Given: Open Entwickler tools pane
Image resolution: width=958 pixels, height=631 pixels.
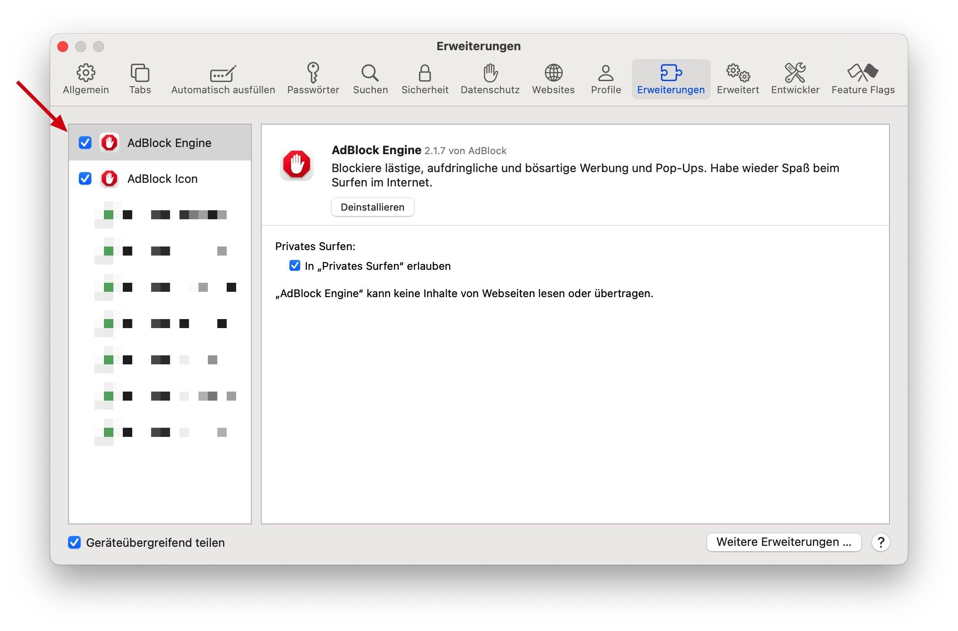Looking at the screenshot, I should [x=795, y=79].
